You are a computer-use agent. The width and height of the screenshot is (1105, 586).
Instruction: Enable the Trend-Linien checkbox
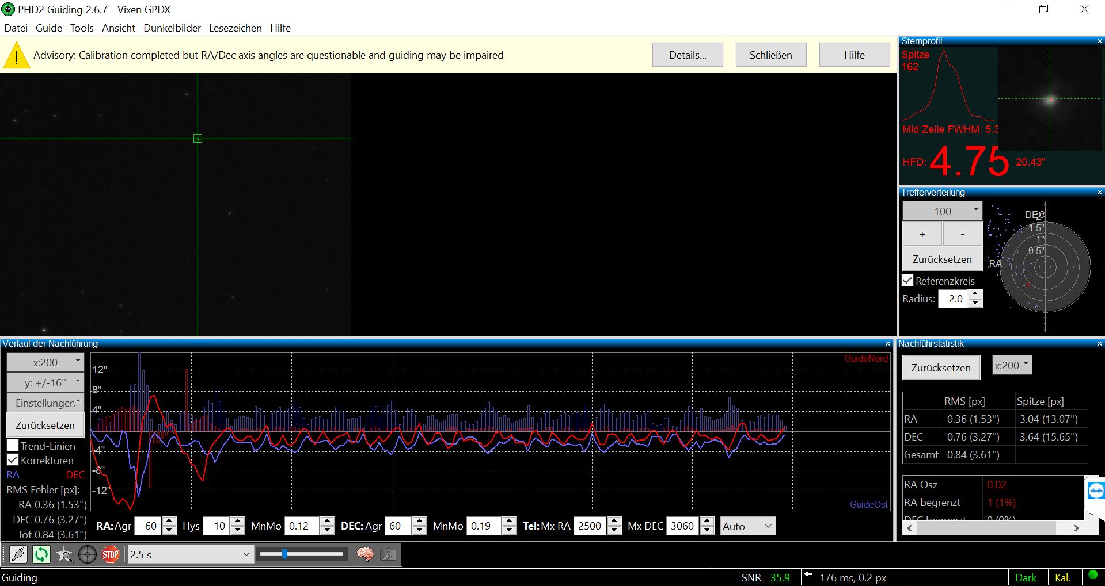coord(13,446)
